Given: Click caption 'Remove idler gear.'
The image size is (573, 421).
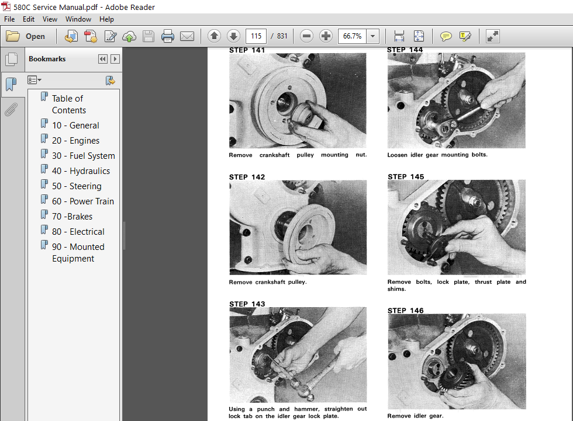Looking at the screenshot, I should click(416, 416).
